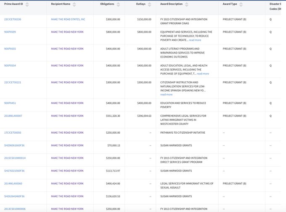This screenshot has height=212, width=286.
Task: Open Make The Road New York in 90XP0555 row
Action: [x=67, y=49]
